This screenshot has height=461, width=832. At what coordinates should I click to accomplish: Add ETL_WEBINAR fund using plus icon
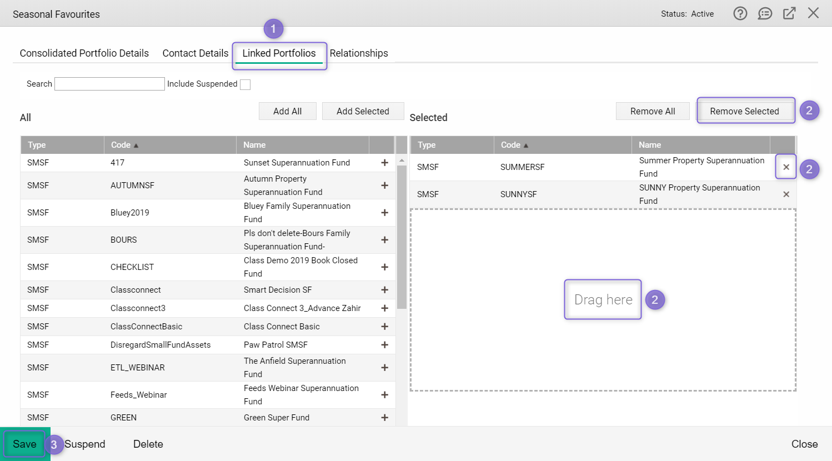point(384,368)
